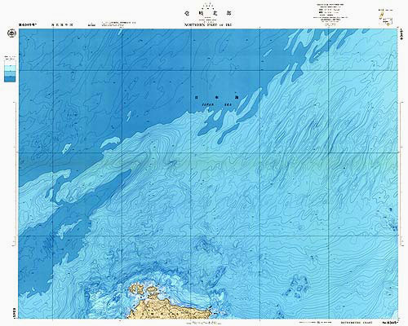Select the darkest blue depth legend band
Image resolution: width=408 pixels, height=326 pixels.
tap(10, 79)
